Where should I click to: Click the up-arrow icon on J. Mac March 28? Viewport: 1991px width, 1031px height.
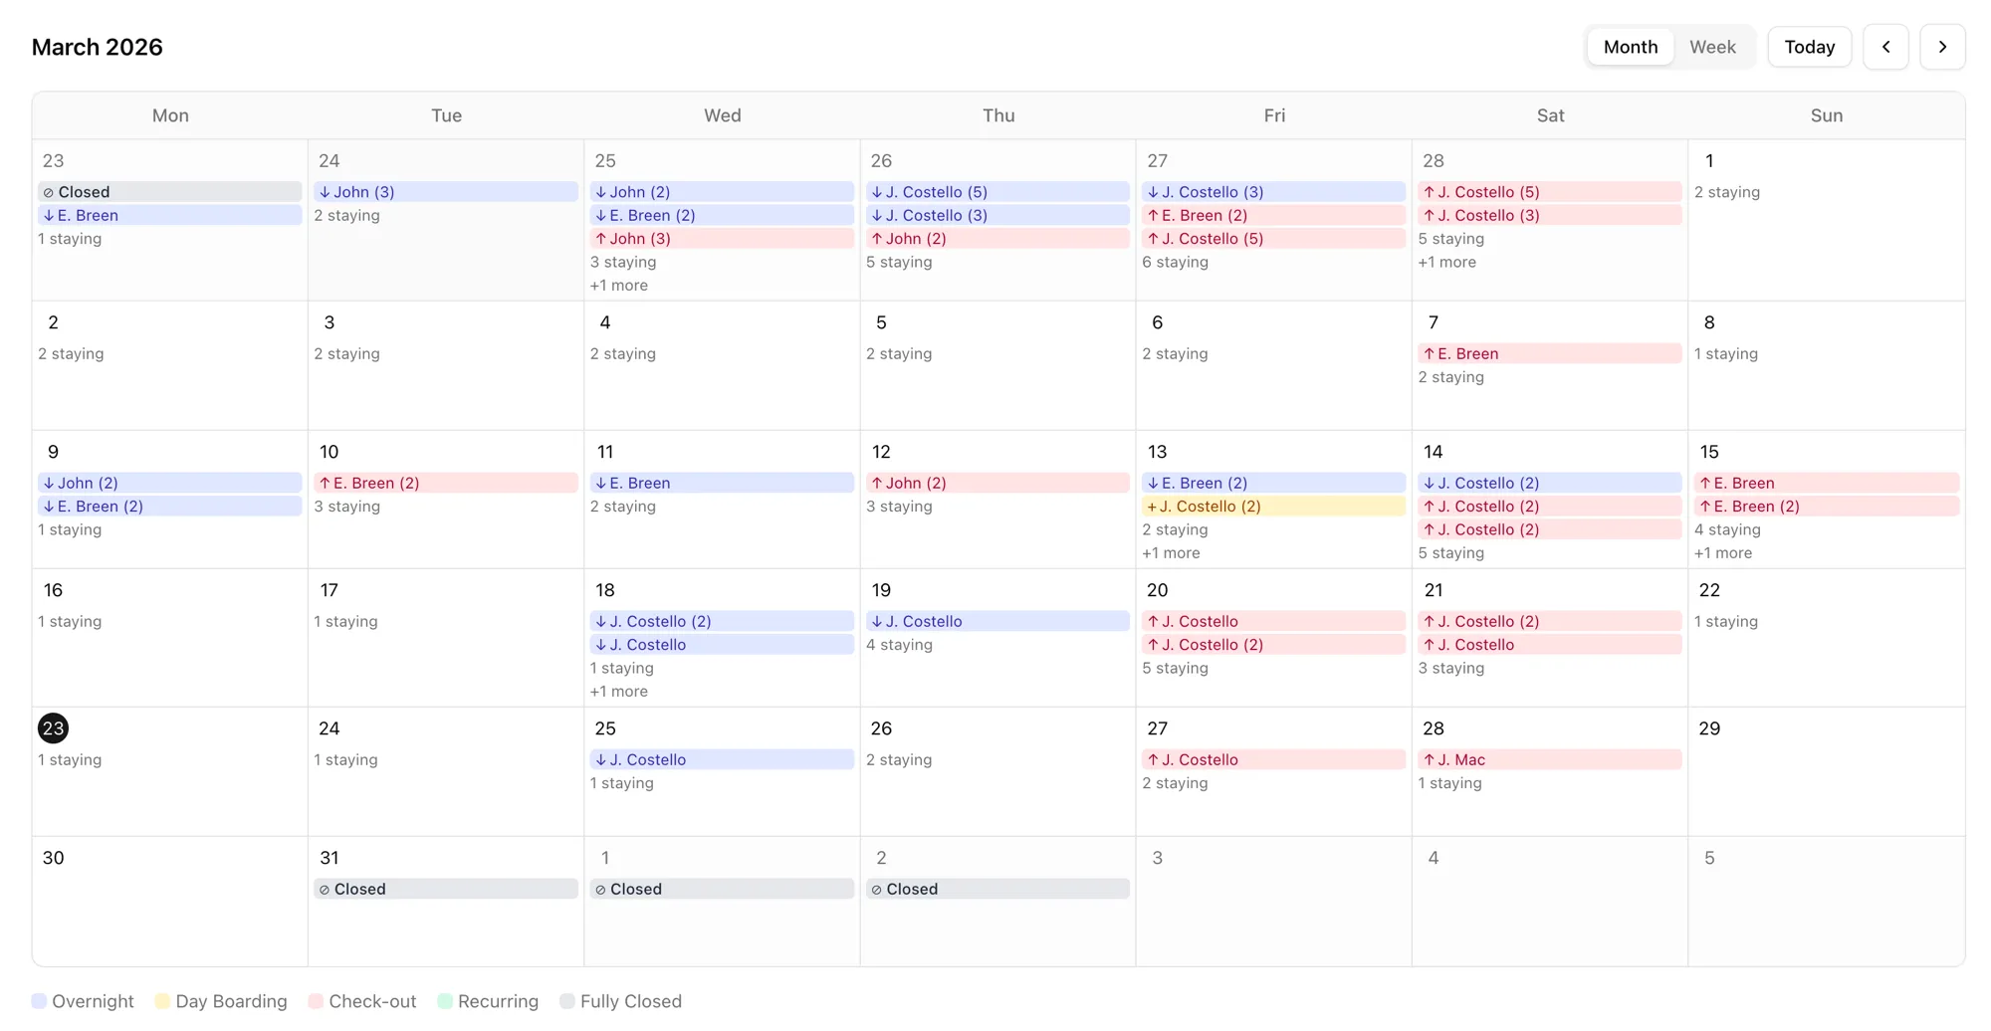tap(1429, 759)
